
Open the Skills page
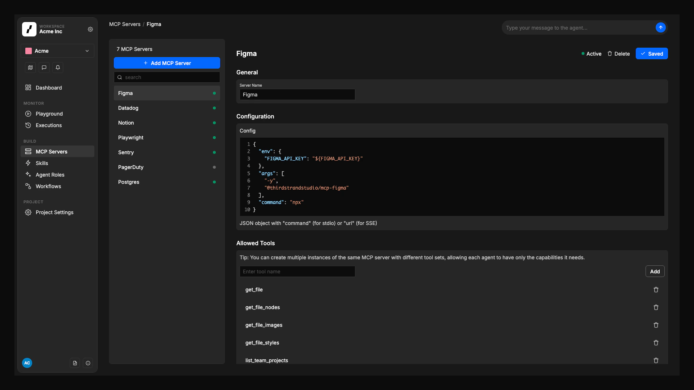click(x=57, y=163)
